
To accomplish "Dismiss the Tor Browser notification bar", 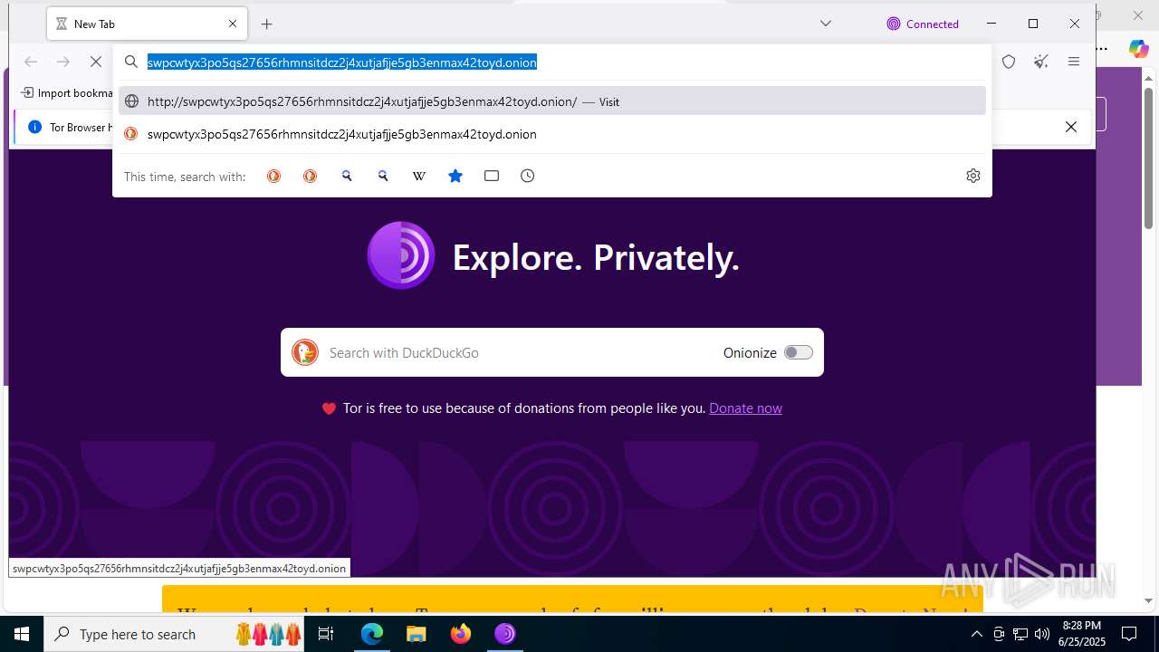I will click(1071, 127).
